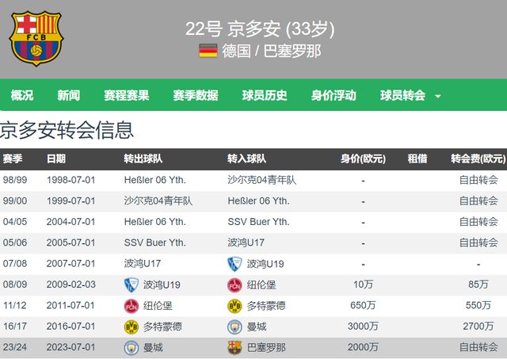Click date 2023-07-01

click(71, 347)
